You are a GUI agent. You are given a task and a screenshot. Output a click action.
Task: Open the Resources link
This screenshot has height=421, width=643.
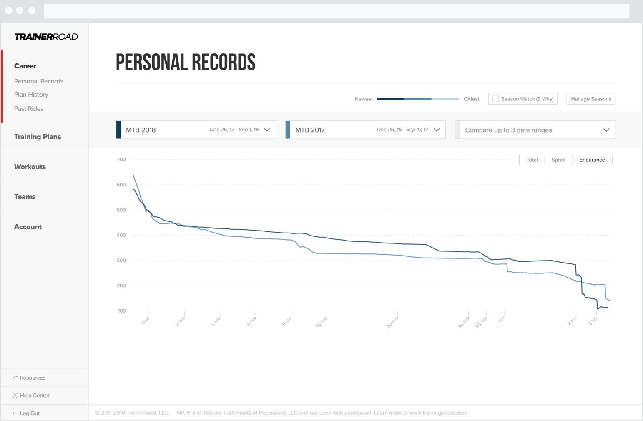(x=33, y=378)
